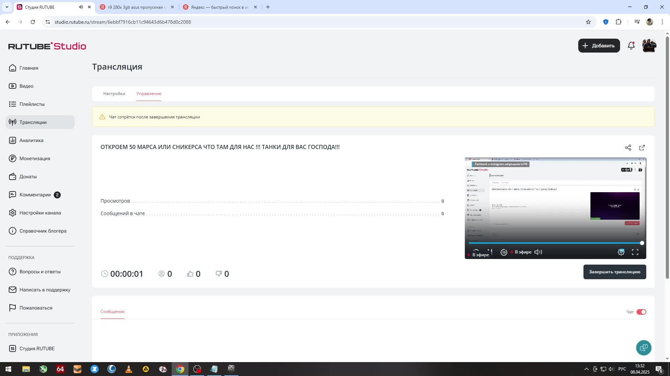Expand the browser tab search chevron
The height and width of the screenshot is (376, 670).
click(x=7, y=7)
